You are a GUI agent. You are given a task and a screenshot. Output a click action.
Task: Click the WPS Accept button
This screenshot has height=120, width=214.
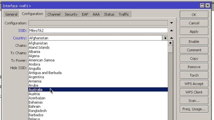(194, 84)
